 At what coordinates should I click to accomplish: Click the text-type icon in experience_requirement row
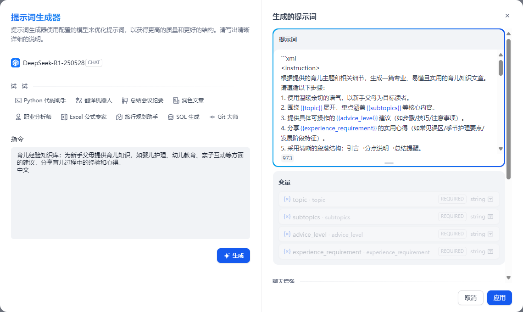(490, 251)
